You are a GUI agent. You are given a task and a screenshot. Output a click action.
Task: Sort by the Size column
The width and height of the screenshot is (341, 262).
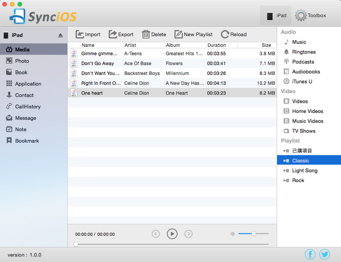[x=257, y=45]
